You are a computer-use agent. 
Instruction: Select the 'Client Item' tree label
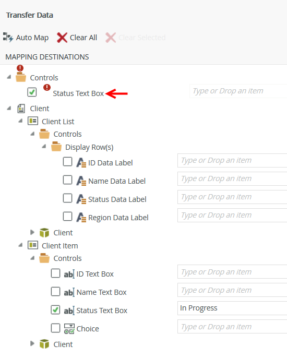point(60,246)
